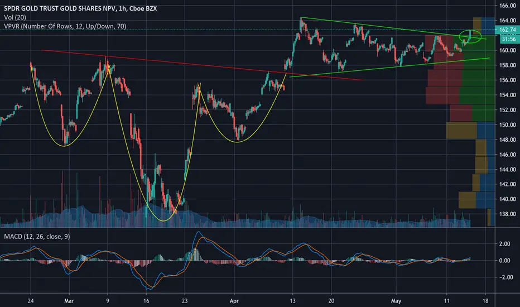Click the 148.00 price axis label
This screenshot has height=307, width=520.
coord(507,140)
